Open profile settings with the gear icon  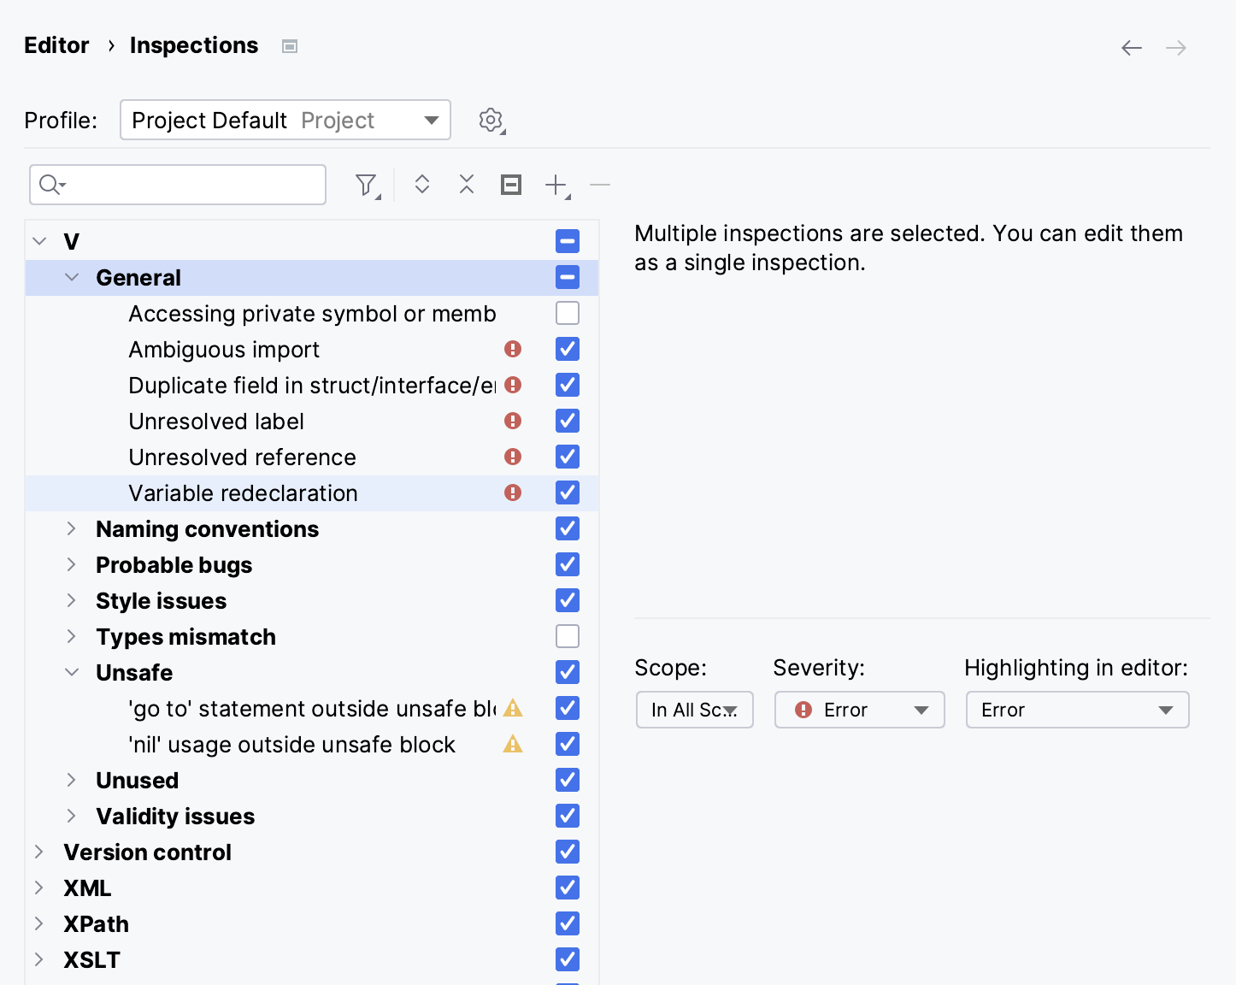tap(491, 120)
